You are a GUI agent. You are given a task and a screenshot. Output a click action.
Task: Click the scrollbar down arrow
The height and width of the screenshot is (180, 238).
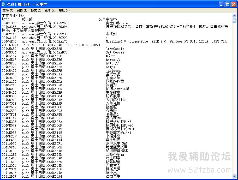[234, 176]
